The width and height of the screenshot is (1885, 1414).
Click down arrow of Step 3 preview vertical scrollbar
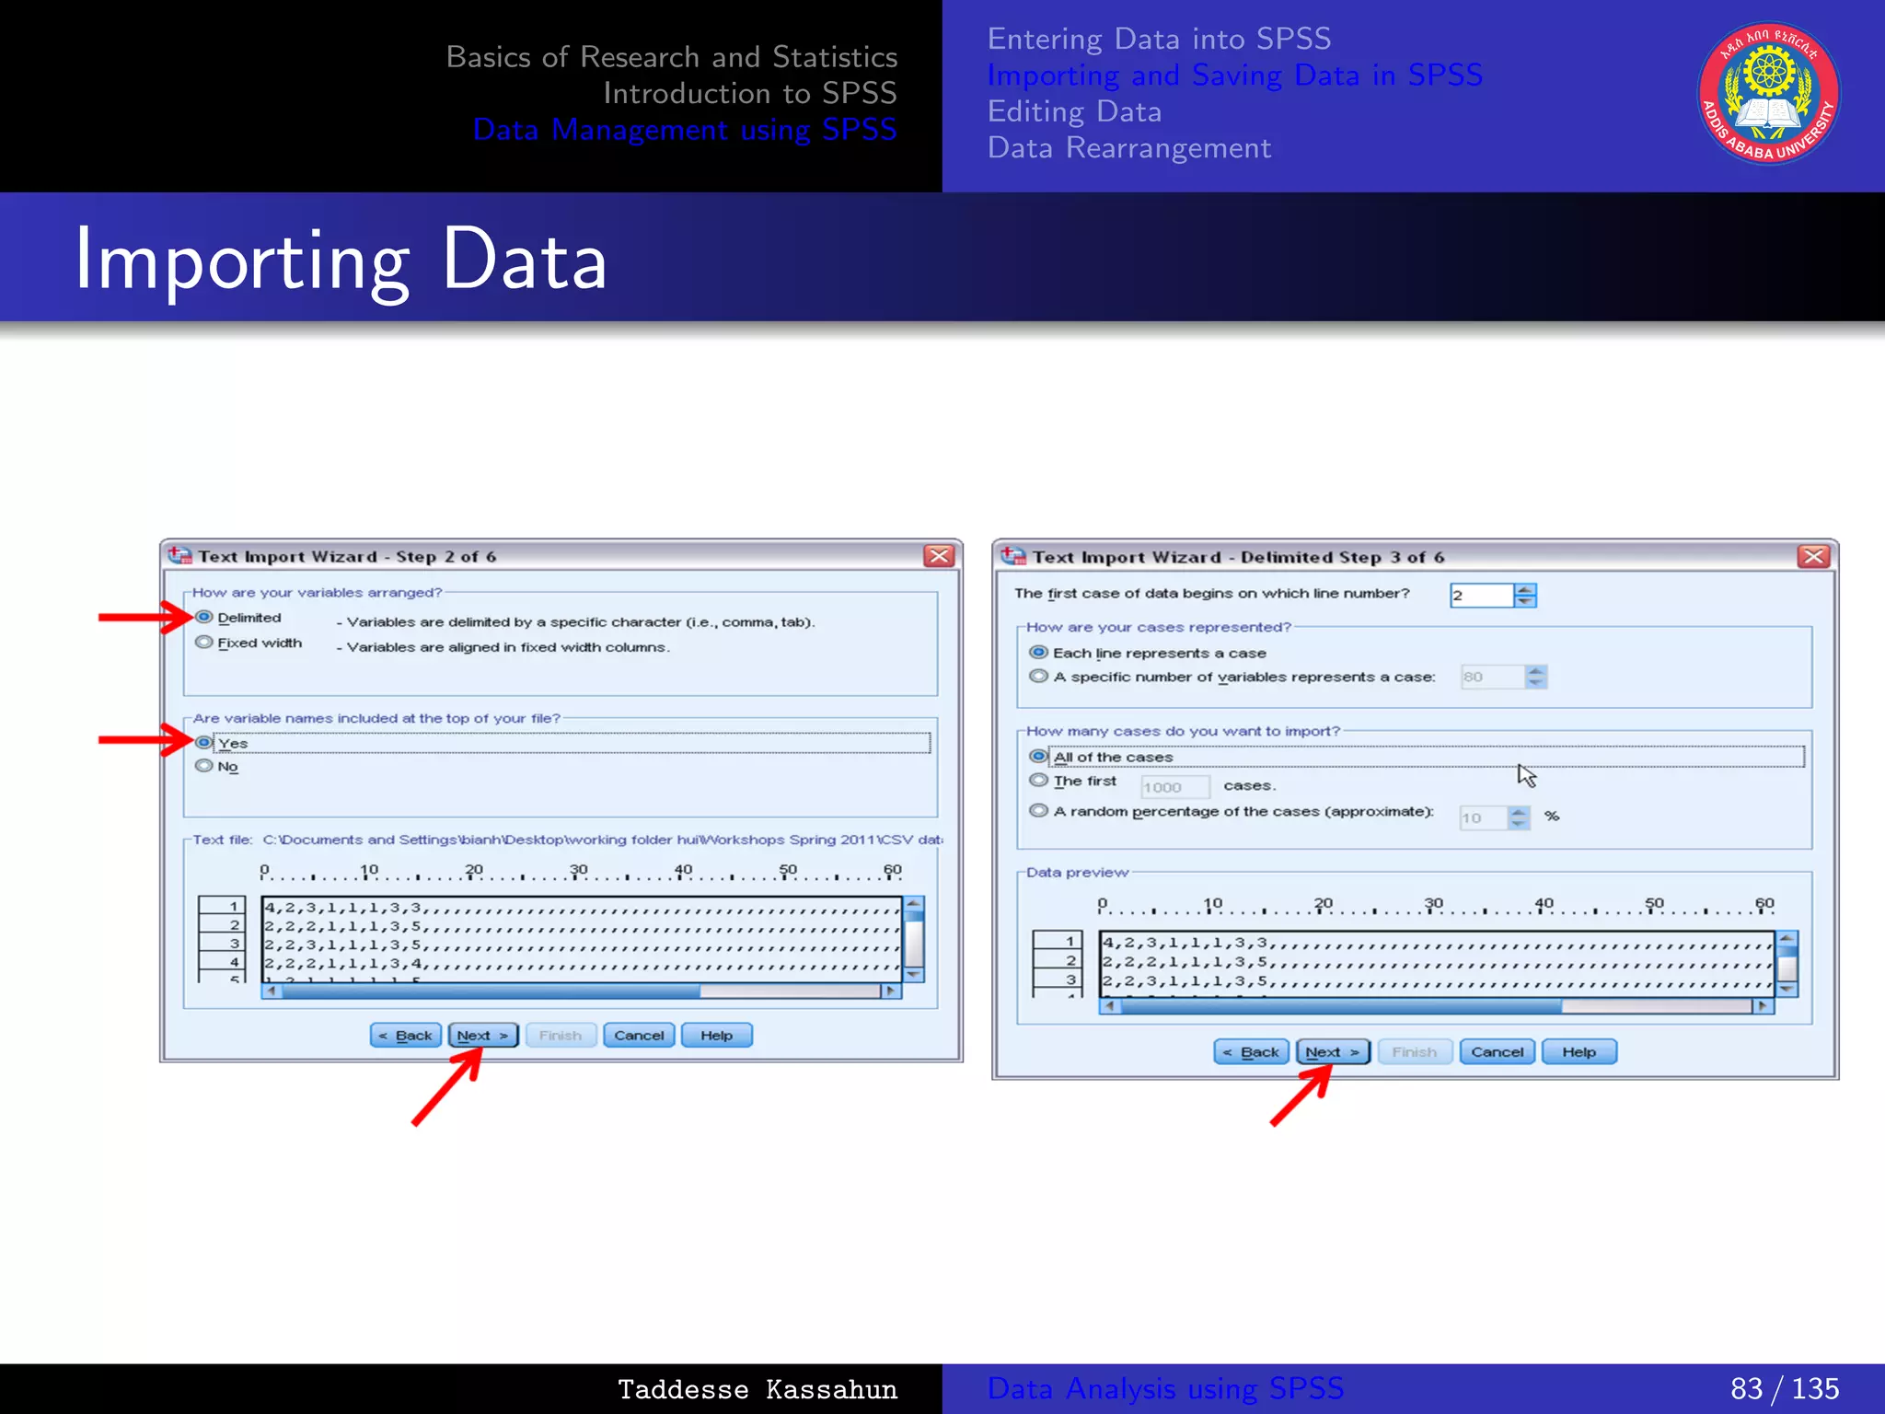[1787, 990]
